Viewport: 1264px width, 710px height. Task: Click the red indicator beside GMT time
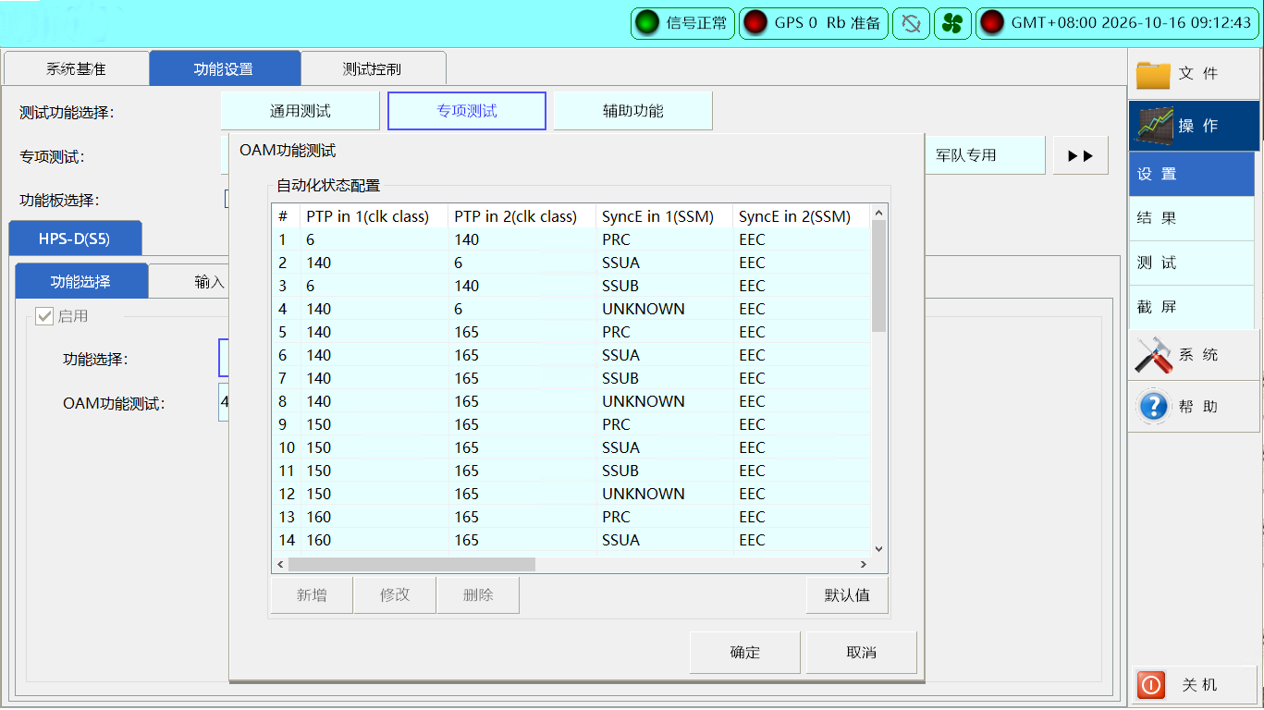click(x=992, y=23)
